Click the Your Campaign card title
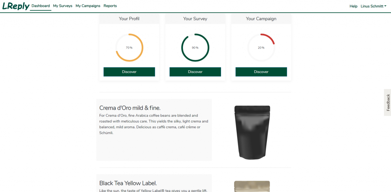 (261, 19)
